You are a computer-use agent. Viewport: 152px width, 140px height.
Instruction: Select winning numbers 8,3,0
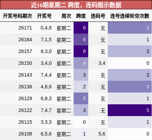pyautogui.click(x=46, y=51)
